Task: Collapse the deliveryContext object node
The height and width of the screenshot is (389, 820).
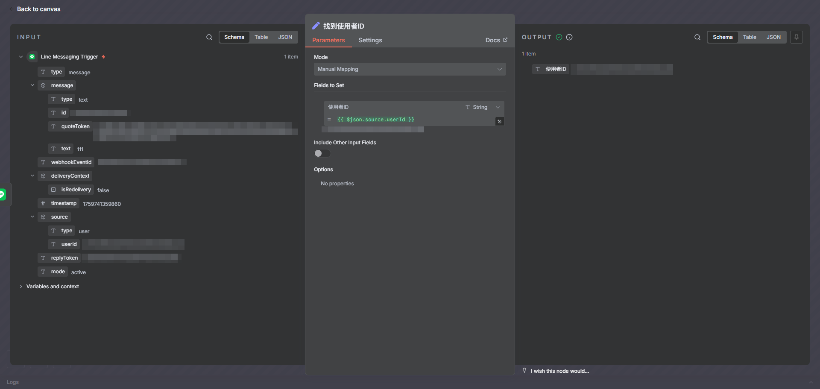Action: (32, 176)
